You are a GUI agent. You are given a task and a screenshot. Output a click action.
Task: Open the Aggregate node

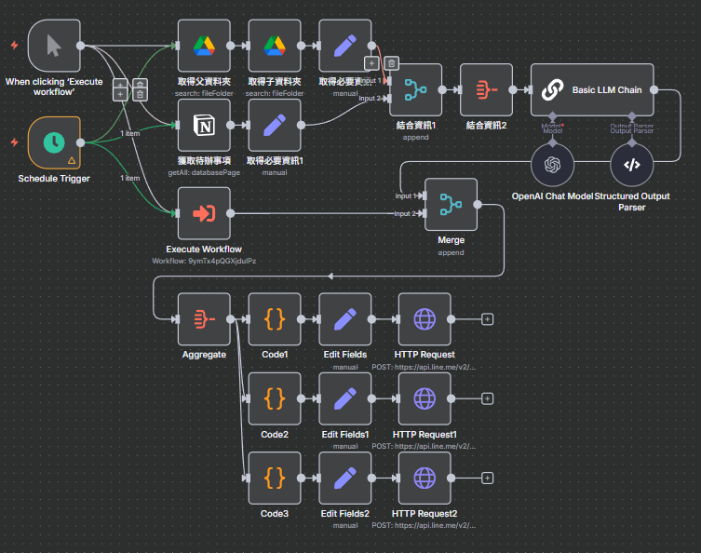click(204, 319)
